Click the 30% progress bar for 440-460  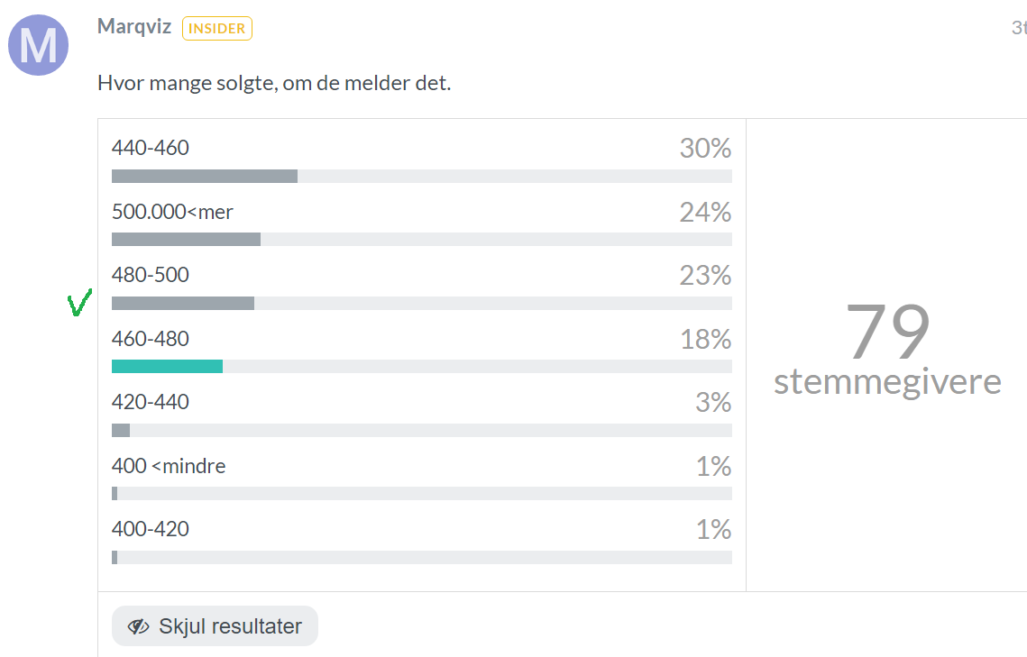[422, 176]
